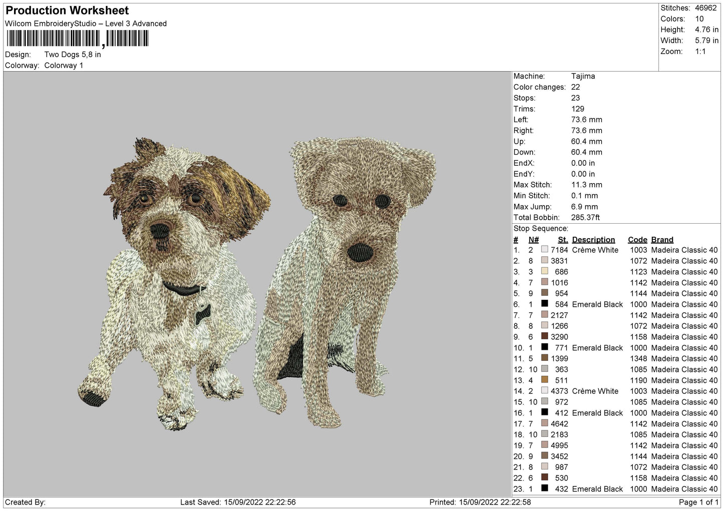The height and width of the screenshot is (511, 724).
Task: Click the Max Stitch value '11.3 mm'
Action: click(587, 185)
